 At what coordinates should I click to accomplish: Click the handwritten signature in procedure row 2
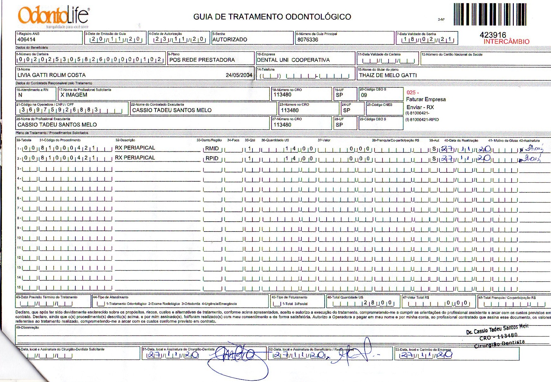point(530,159)
